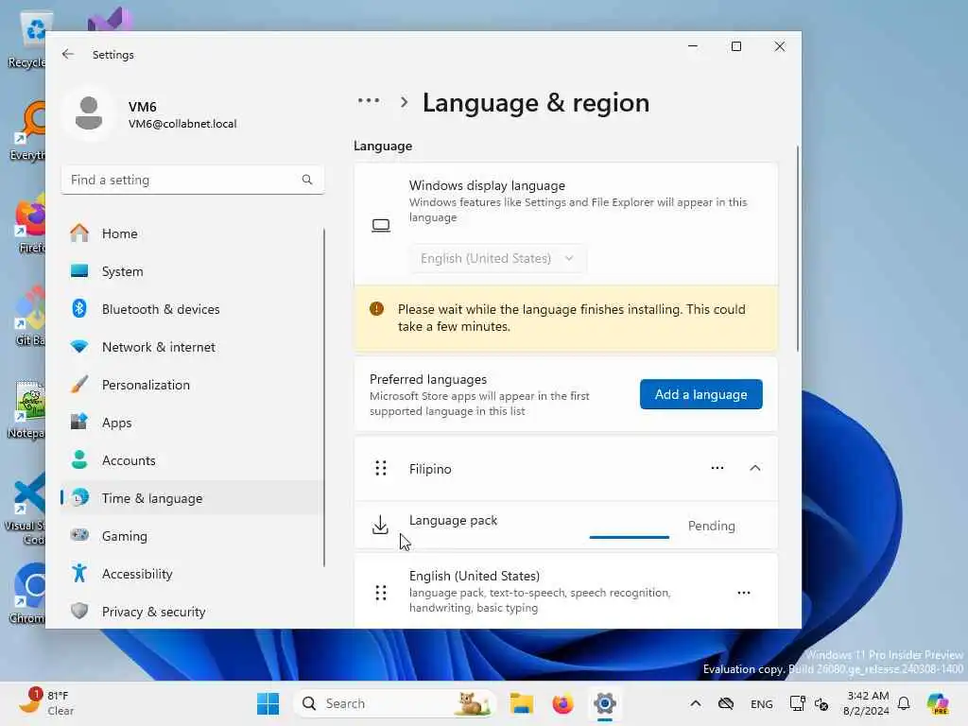Viewport: 968px width, 726px height.
Task: Open Bluetooth & devices settings
Action: coord(193,309)
